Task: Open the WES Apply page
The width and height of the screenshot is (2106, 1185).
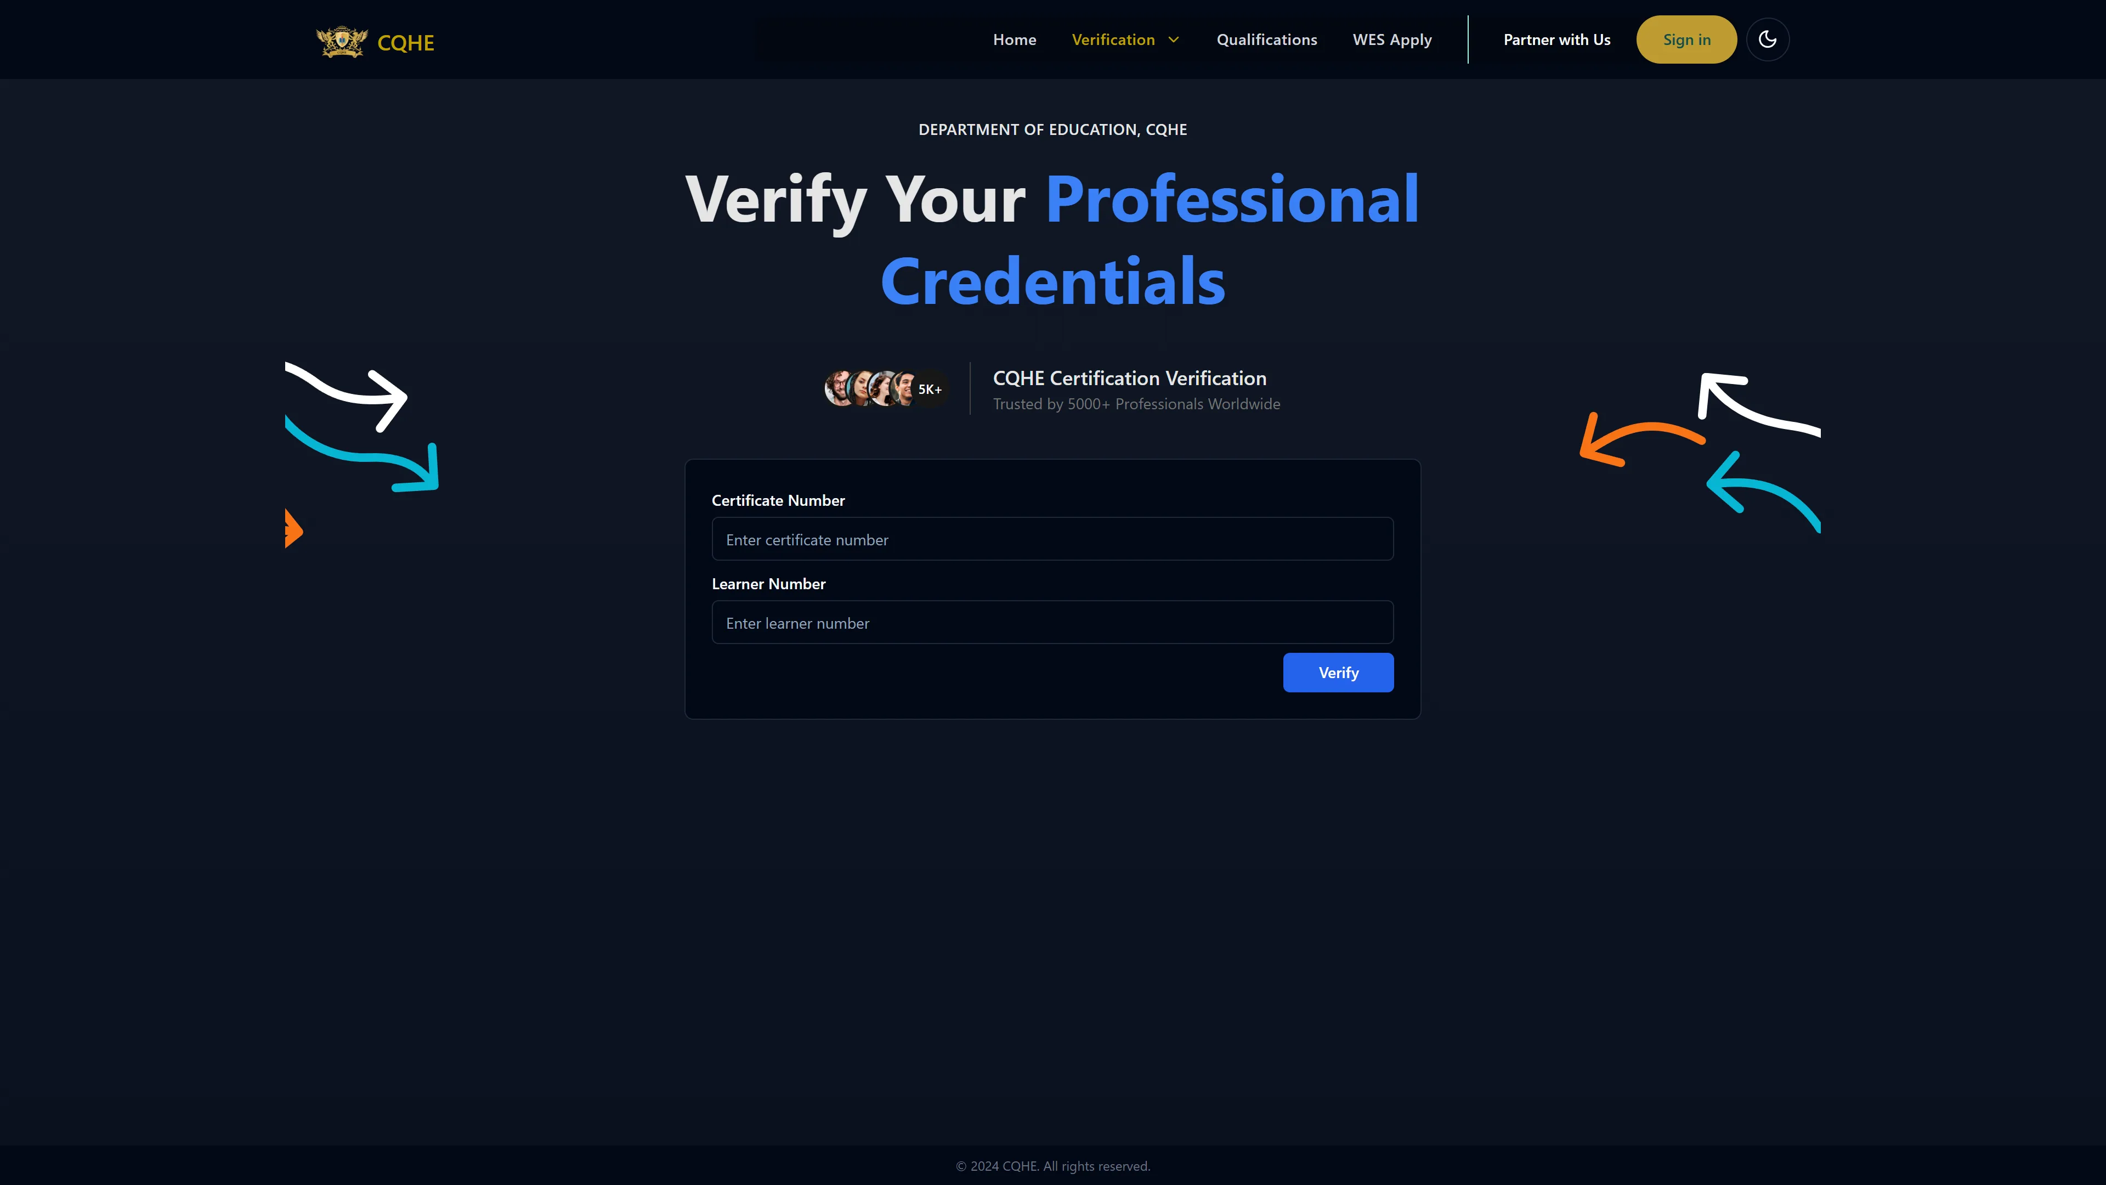Action: (x=1391, y=39)
